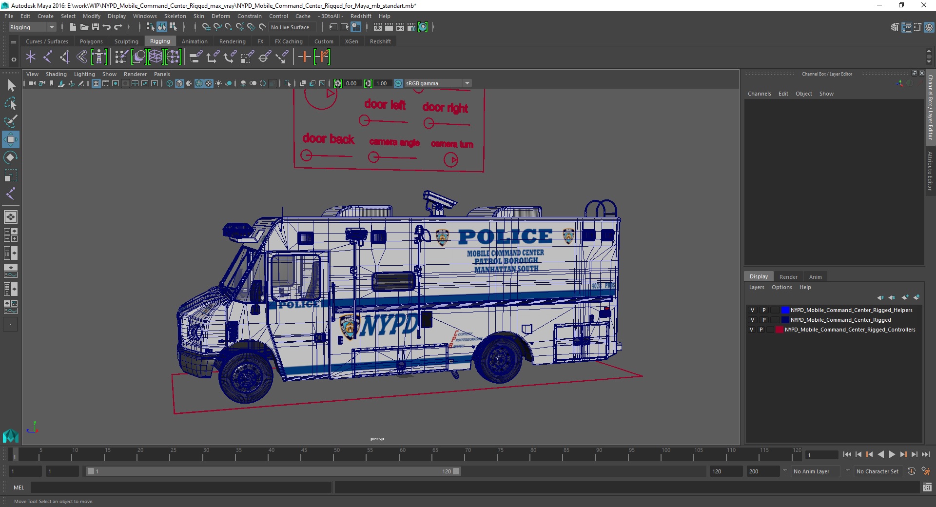Play animation forward button
Image resolution: width=936 pixels, height=507 pixels.
click(892, 454)
